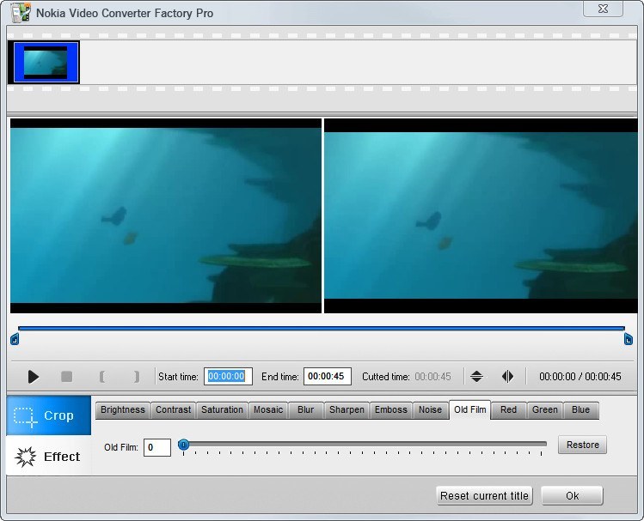Click the 00:00:00 / 00:00:45 position readout
644x521 pixels.
(x=580, y=376)
